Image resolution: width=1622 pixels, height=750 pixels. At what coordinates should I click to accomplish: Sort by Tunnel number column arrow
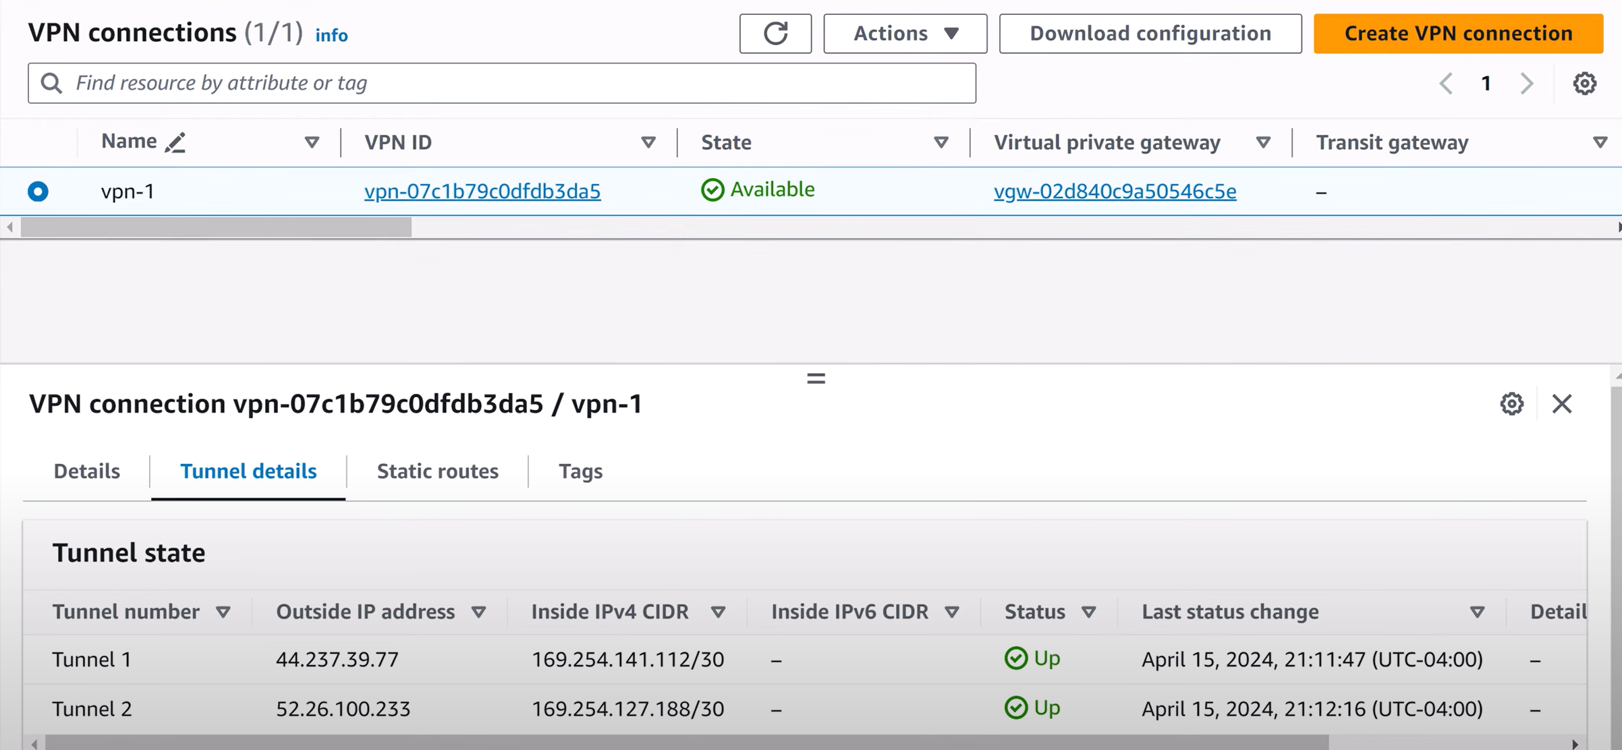223,612
